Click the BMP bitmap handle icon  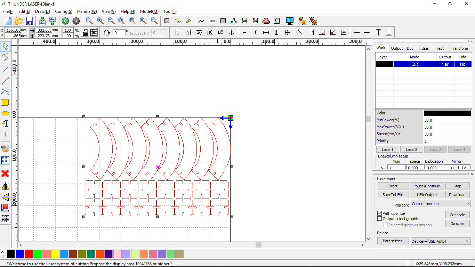tap(212, 21)
